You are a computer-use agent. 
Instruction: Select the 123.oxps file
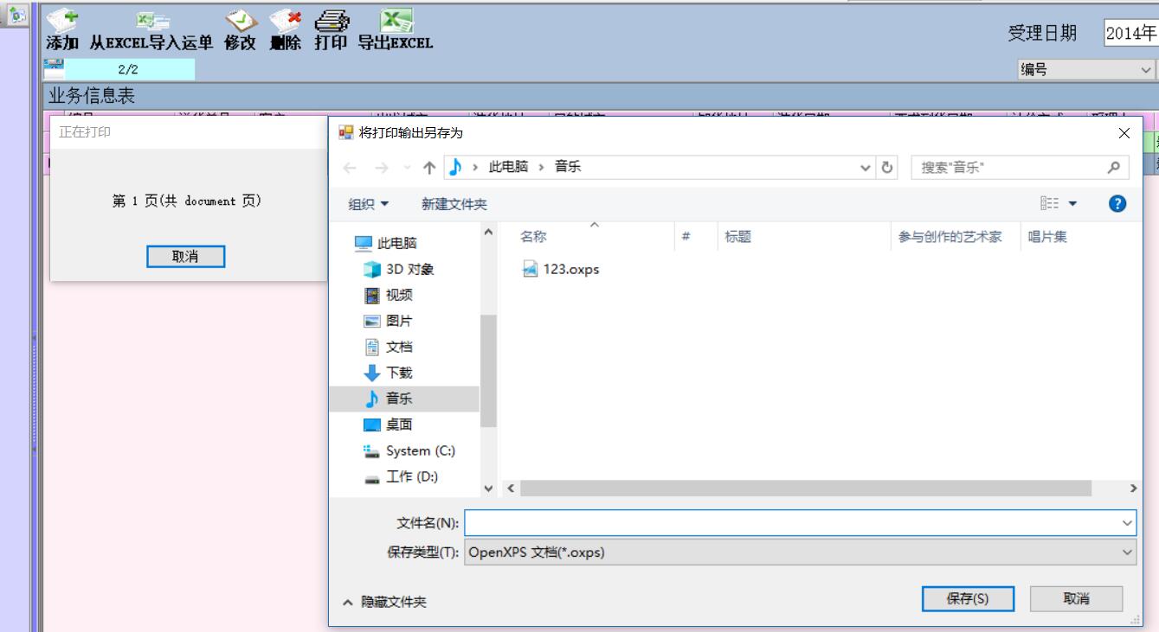pyautogui.click(x=570, y=269)
